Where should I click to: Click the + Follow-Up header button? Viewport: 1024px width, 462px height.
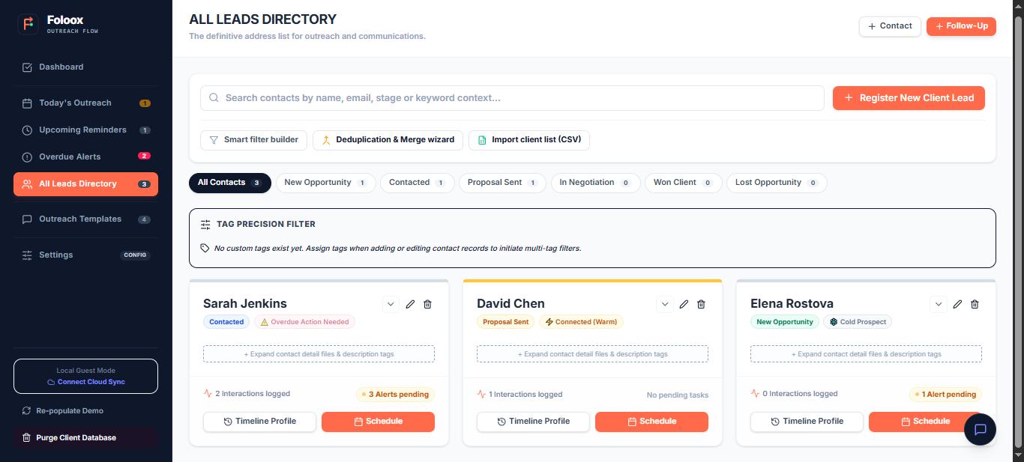pos(961,26)
